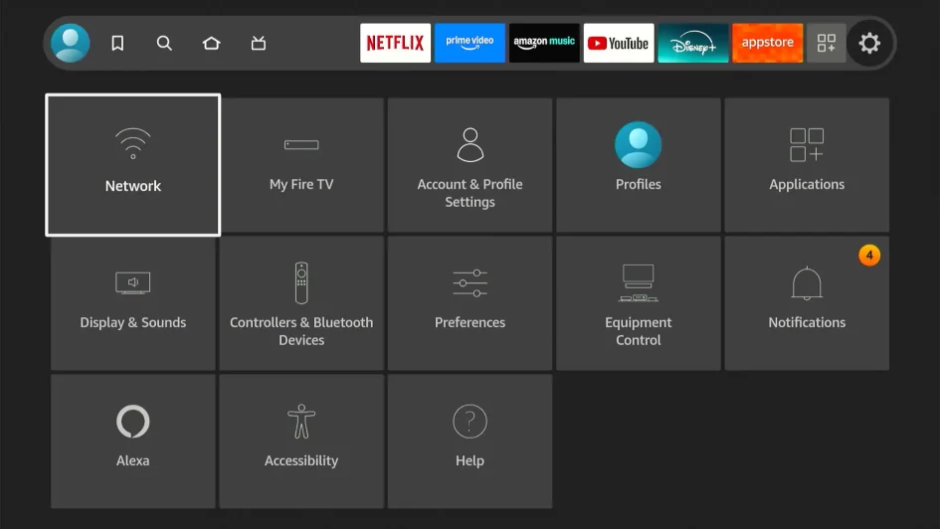Launch the Prime Video app

coord(470,43)
